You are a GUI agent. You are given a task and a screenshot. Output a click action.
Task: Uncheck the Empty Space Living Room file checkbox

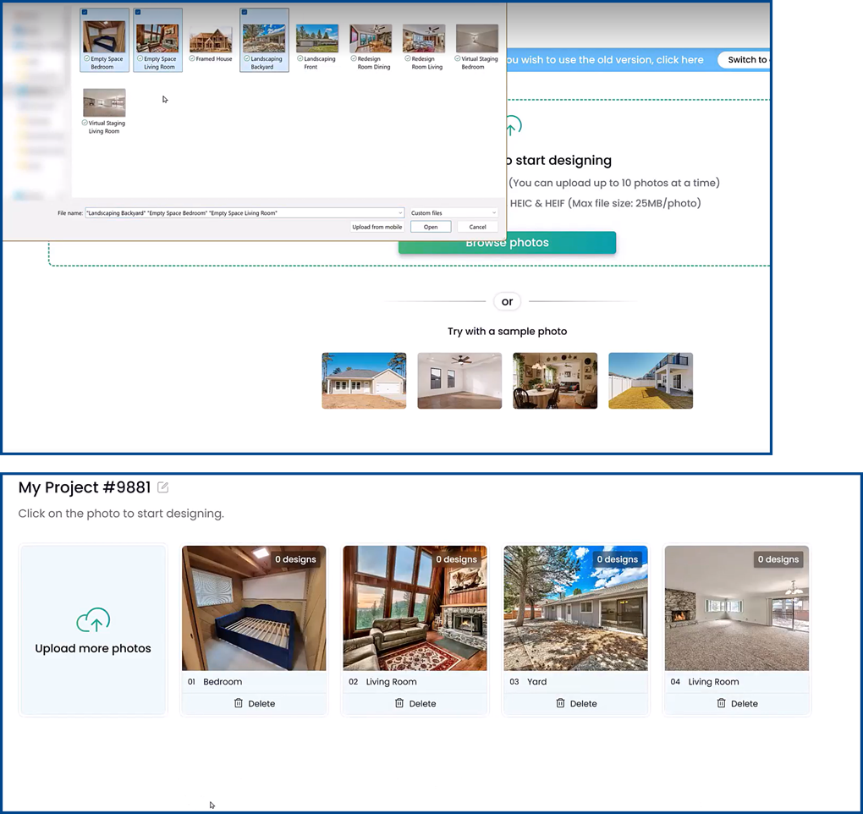pos(138,13)
